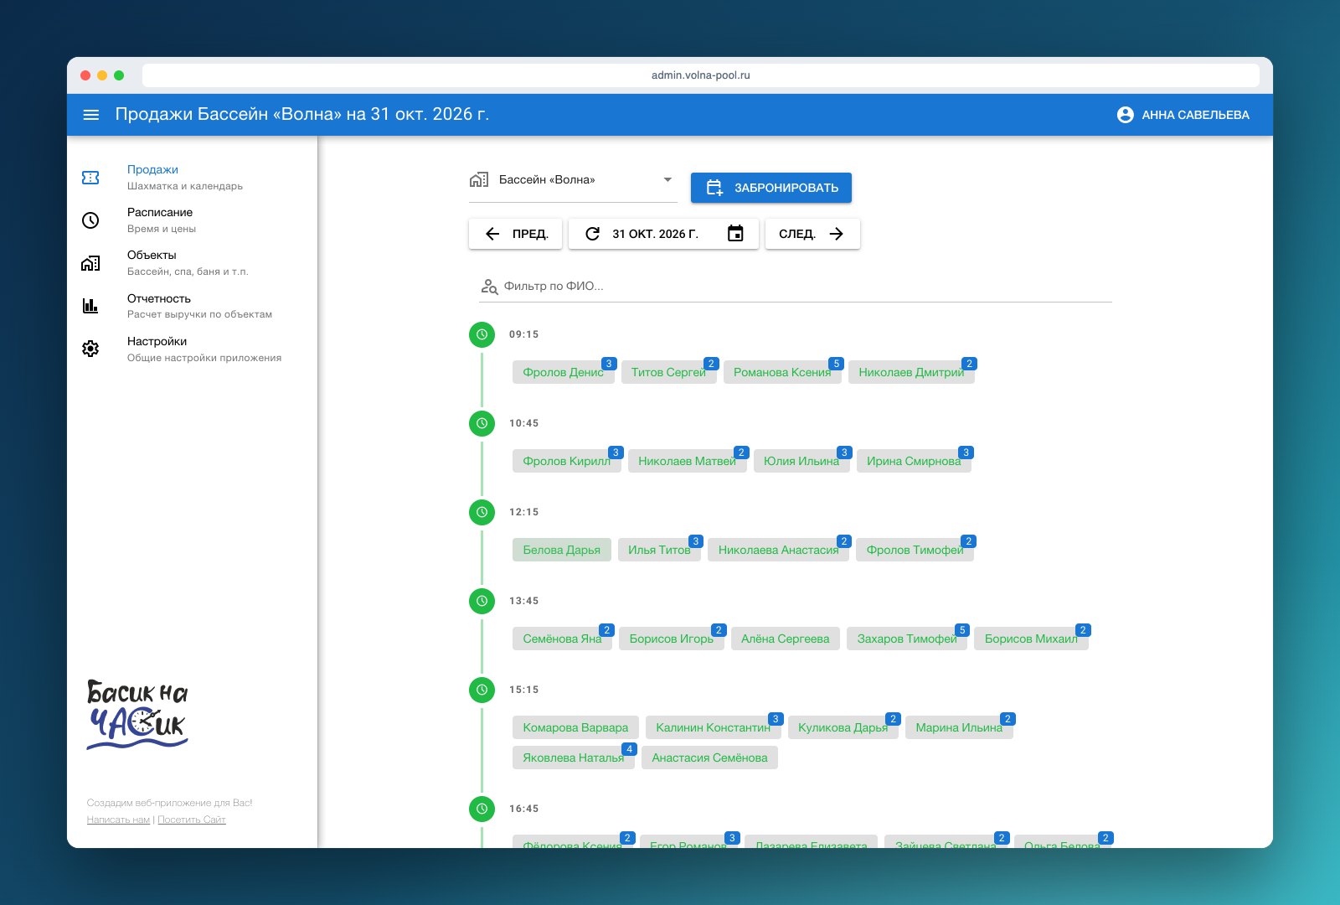Open the calendar date picker icon

tap(735, 234)
